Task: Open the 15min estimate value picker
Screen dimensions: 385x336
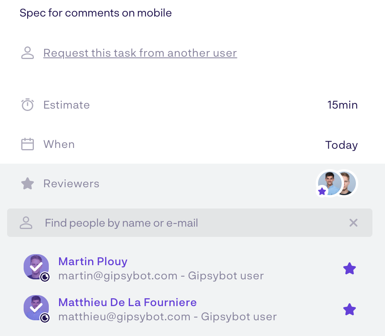Action: click(x=342, y=105)
